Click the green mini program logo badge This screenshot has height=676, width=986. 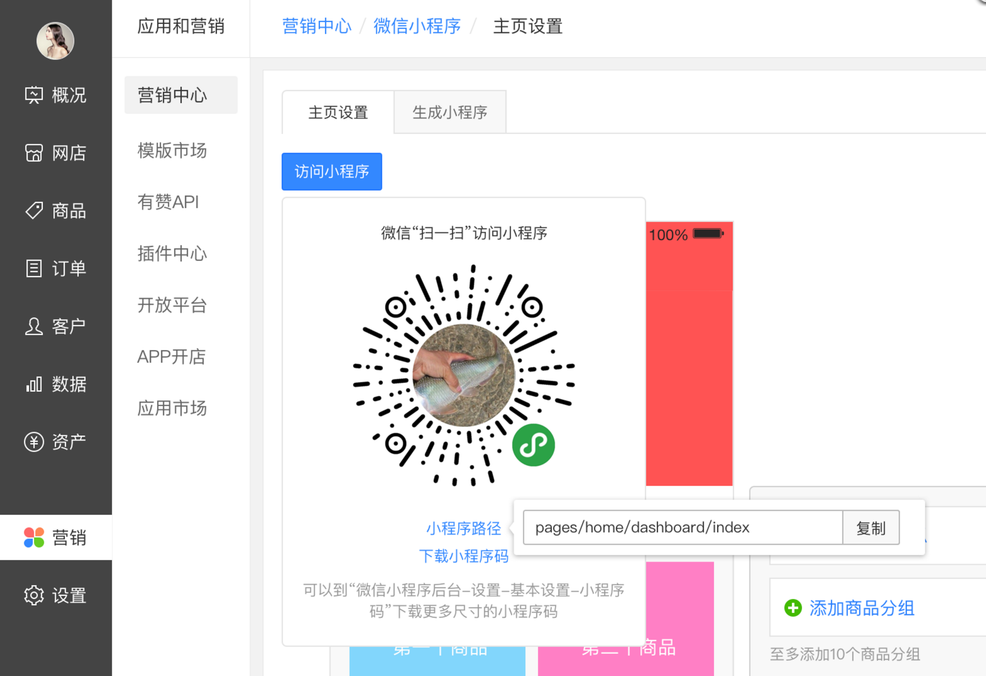click(x=533, y=445)
